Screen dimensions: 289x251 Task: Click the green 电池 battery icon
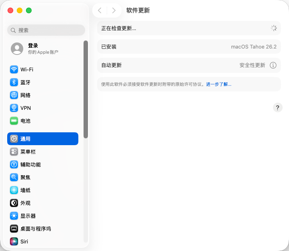pyautogui.click(x=14, y=121)
